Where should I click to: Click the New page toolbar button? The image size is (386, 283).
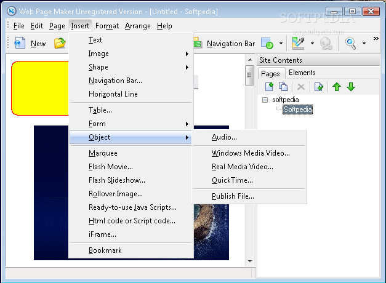point(30,43)
